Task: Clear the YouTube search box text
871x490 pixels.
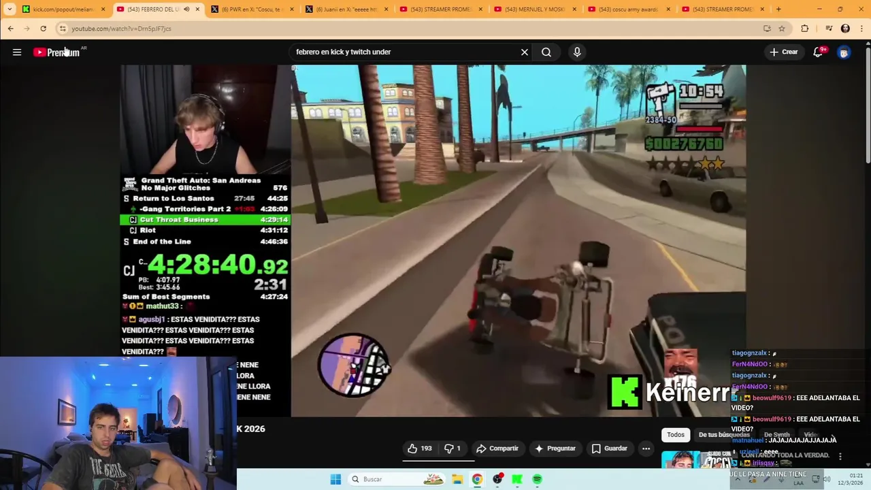Action: [525, 52]
